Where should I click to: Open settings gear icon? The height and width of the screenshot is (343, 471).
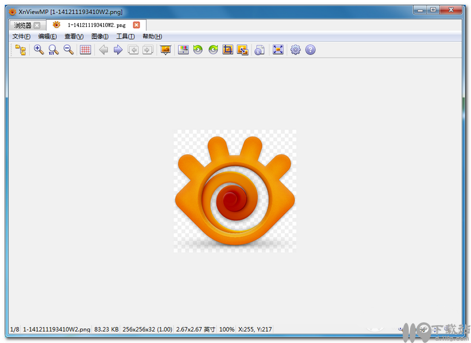(296, 50)
